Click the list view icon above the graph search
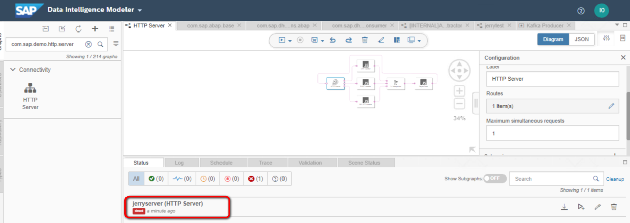This screenshot has width=630, height=223. click(111, 29)
